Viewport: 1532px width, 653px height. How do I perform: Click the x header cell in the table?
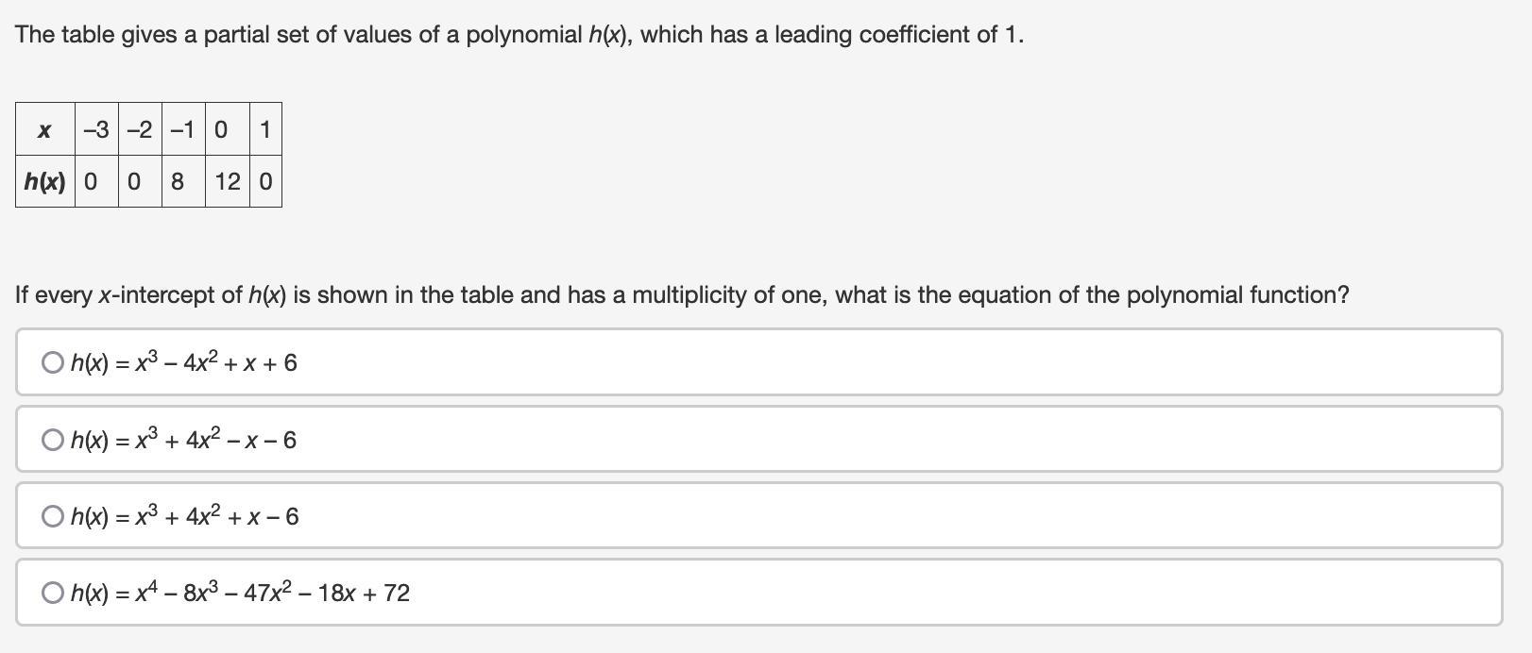(x=44, y=130)
